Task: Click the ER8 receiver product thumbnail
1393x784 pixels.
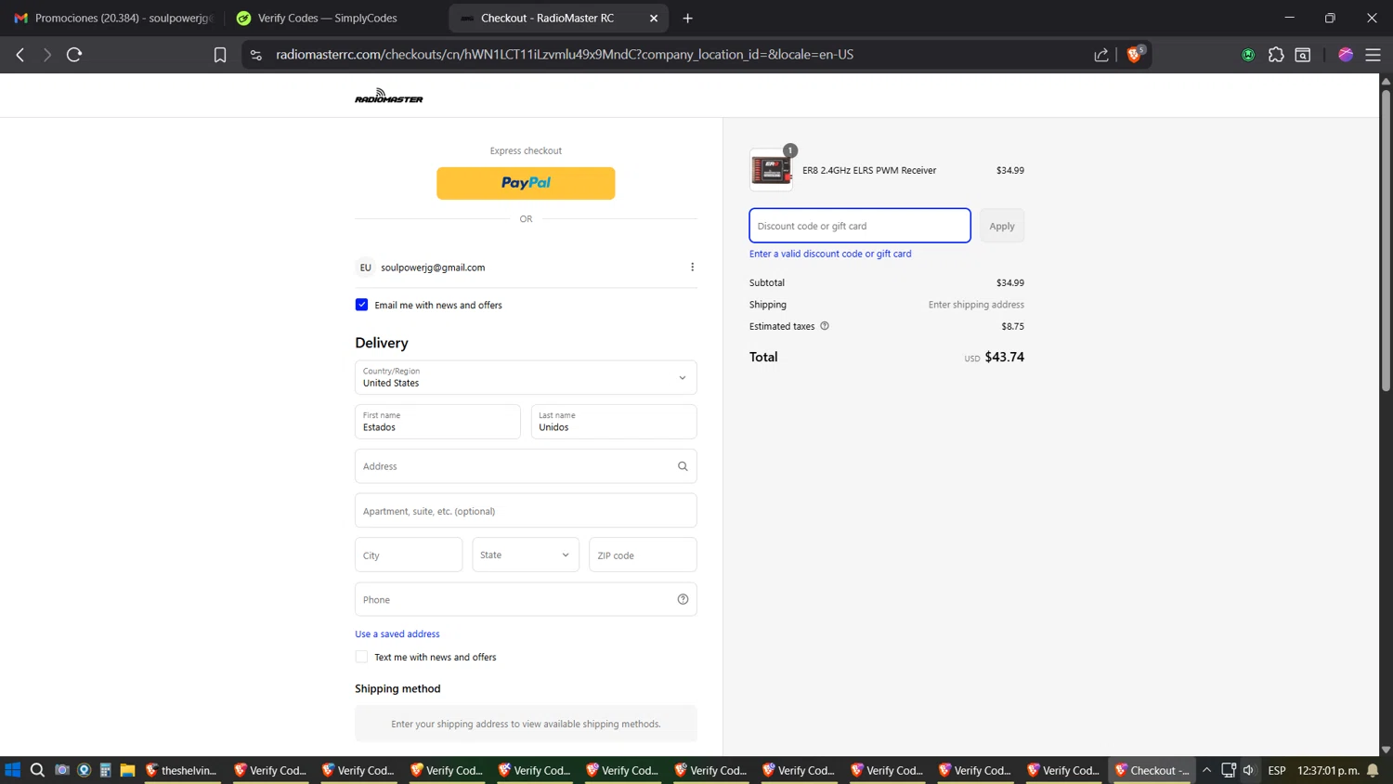Action: pyautogui.click(x=771, y=170)
